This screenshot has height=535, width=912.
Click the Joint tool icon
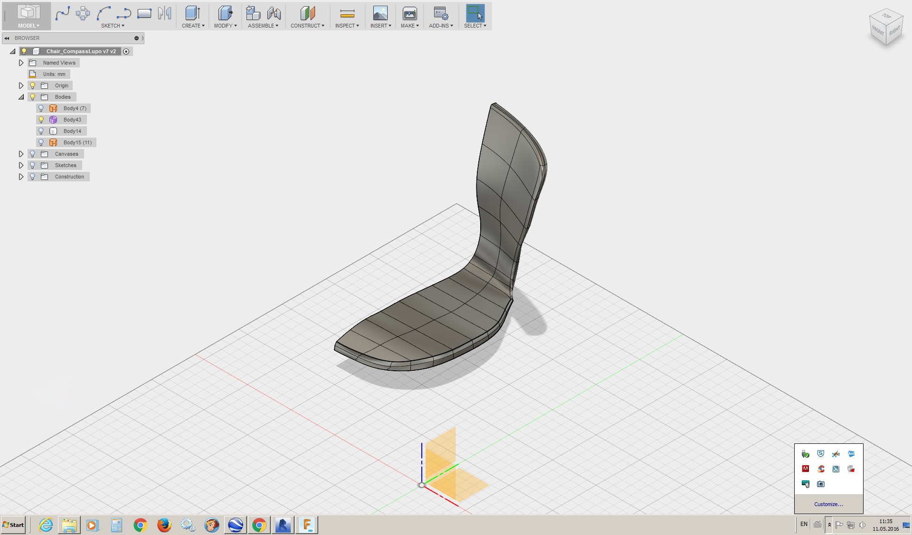coord(274,13)
